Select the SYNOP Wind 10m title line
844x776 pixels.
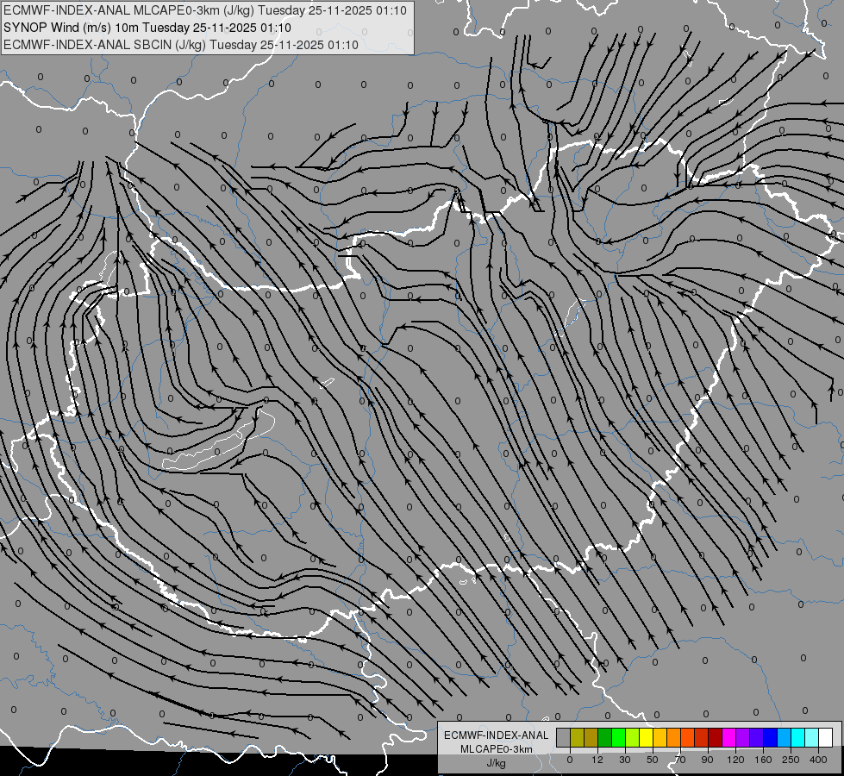coord(147,28)
